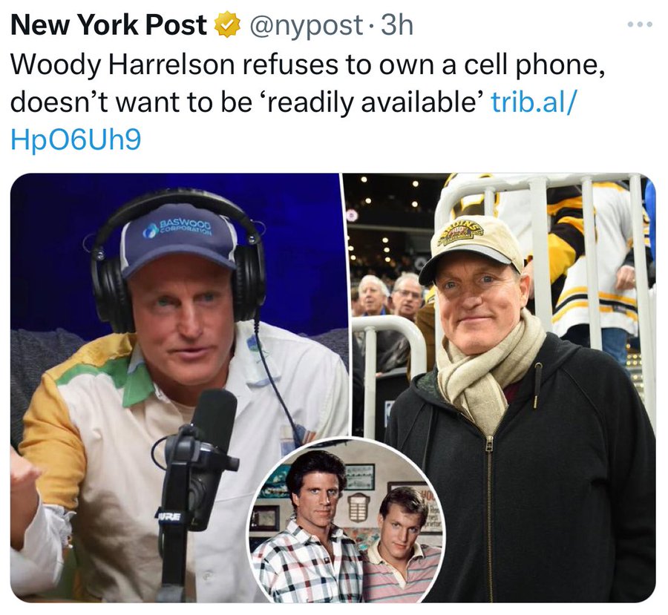The width and height of the screenshot is (668, 615).
Task: Click the HpO6Uh9 link text
Action: (x=76, y=140)
